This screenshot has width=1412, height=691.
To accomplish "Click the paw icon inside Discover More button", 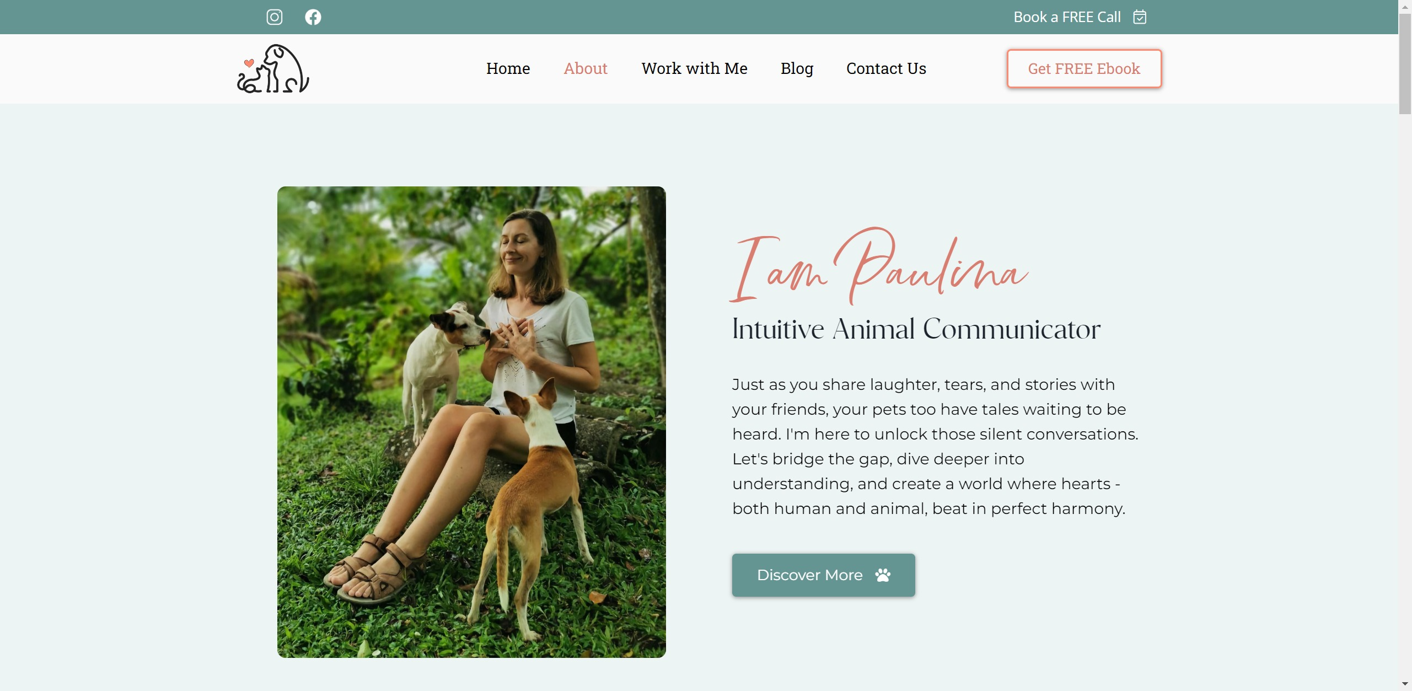I will (x=883, y=575).
